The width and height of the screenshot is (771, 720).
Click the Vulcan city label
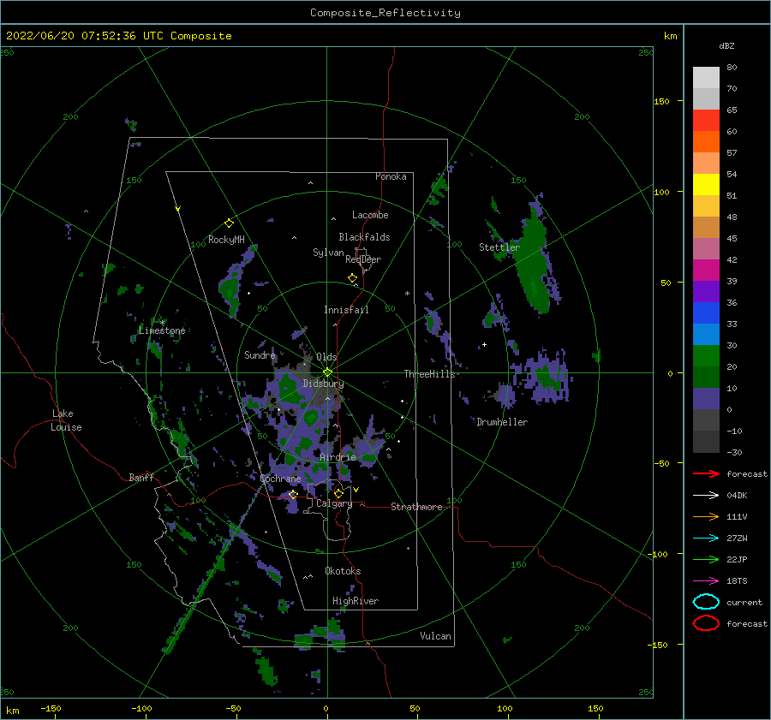pos(435,636)
